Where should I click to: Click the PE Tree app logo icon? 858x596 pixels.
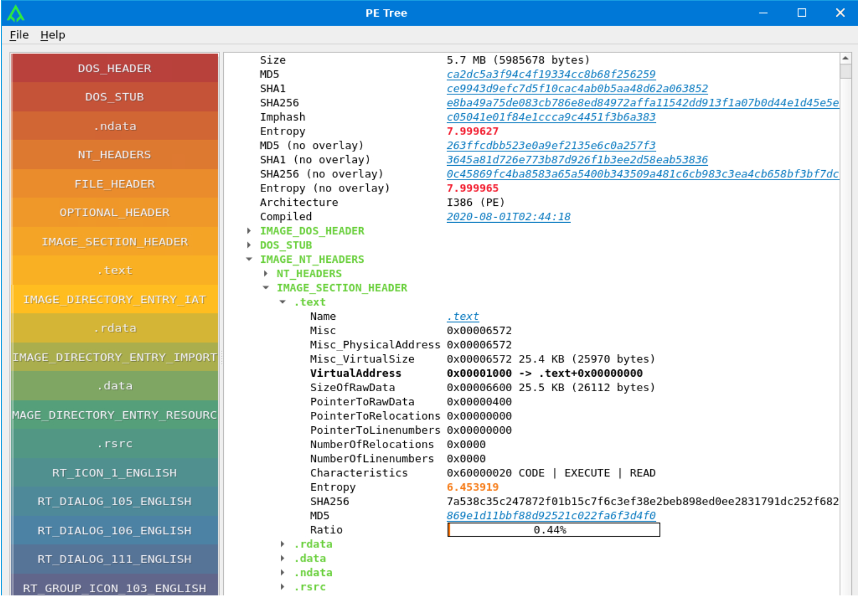click(x=16, y=13)
